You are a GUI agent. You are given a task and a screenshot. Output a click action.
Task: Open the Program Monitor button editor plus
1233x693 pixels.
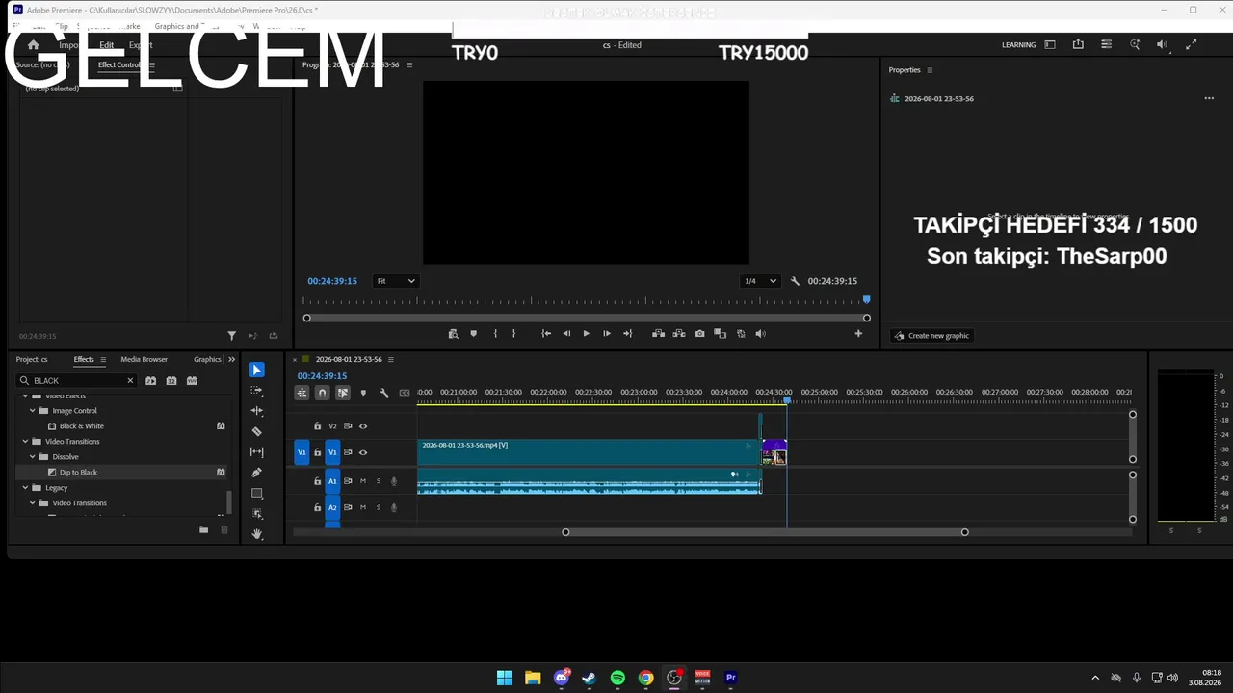coord(858,334)
